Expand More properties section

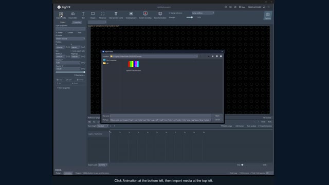64,88
